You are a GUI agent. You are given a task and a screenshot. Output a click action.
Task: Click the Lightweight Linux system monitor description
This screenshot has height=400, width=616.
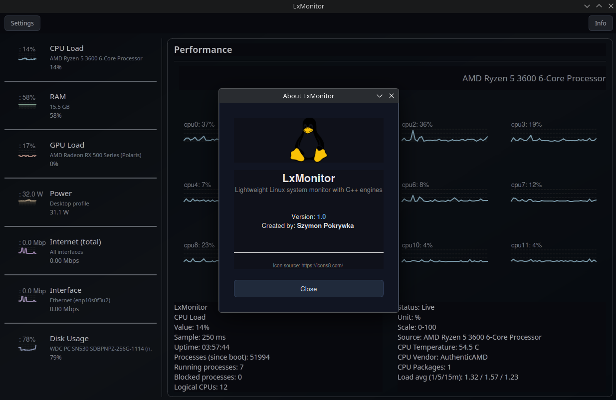(309, 190)
